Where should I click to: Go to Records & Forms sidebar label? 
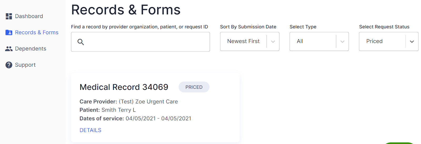tap(37, 32)
